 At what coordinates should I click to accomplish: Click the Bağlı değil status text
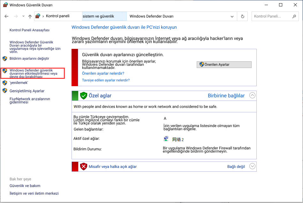point(236,167)
